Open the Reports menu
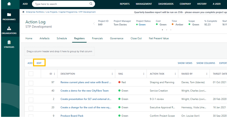Image resolution: width=227 pixels, height=119 pixels. 125,4
